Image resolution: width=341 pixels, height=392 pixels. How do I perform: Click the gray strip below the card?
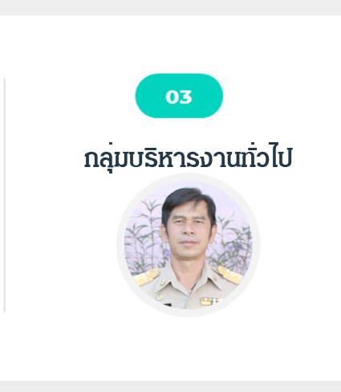coord(170,386)
